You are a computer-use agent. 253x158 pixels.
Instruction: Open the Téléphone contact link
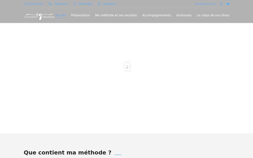coord(61,4)
